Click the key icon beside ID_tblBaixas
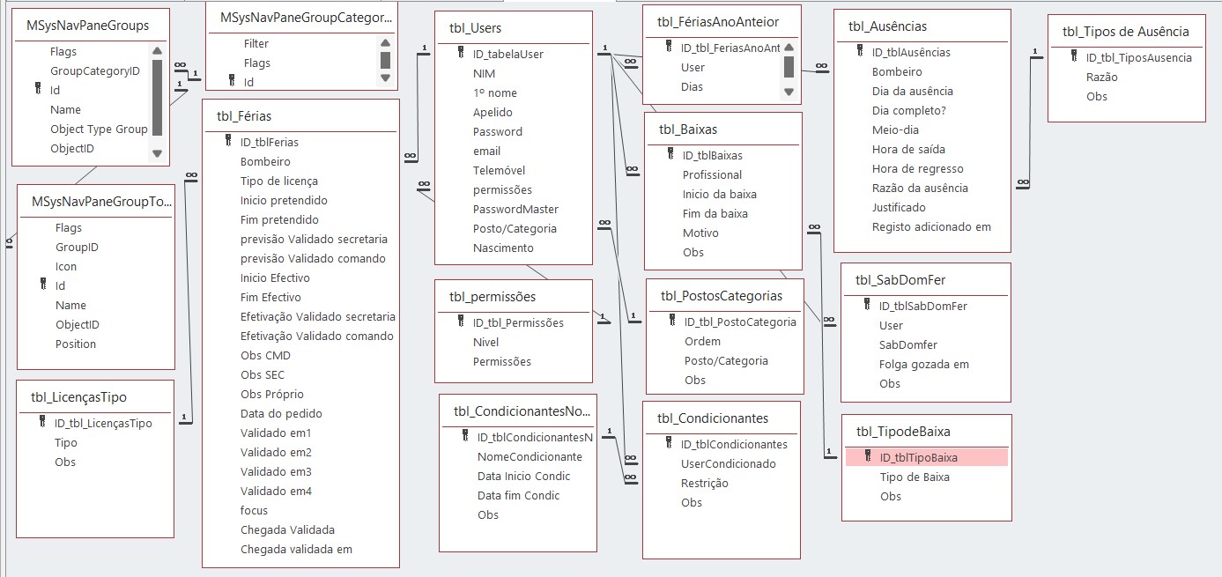This screenshot has height=577, width=1222. pyautogui.click(x=670, y=154)
